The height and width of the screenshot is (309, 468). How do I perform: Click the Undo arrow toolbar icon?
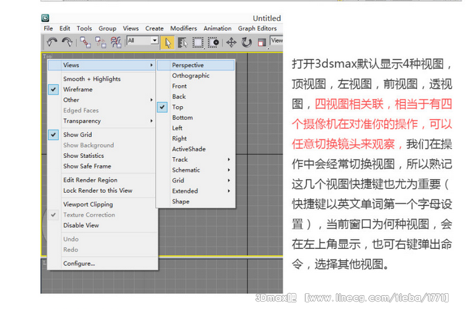click(52, 42)
